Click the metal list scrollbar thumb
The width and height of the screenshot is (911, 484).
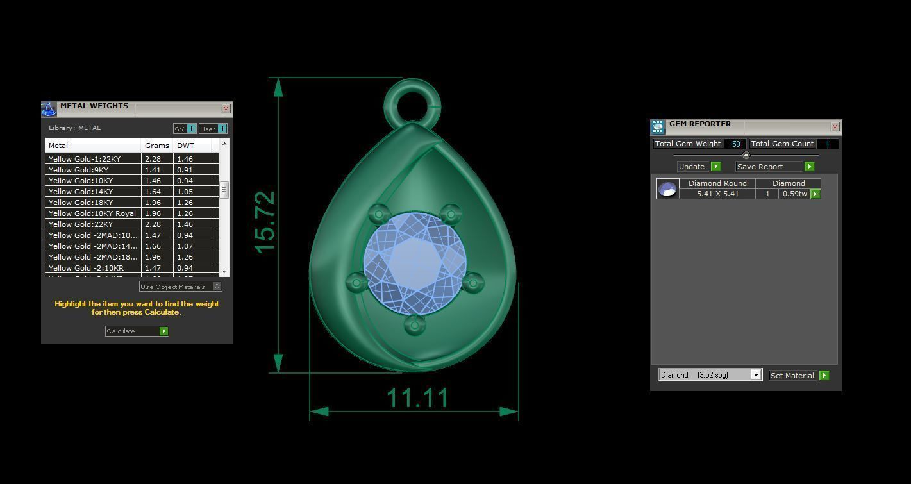224,190
